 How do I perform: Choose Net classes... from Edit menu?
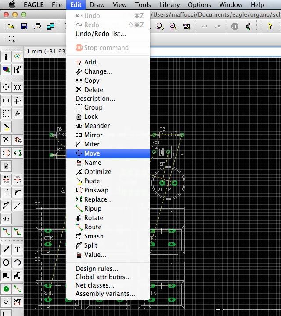pyautogui.click(x=95, y=285)
